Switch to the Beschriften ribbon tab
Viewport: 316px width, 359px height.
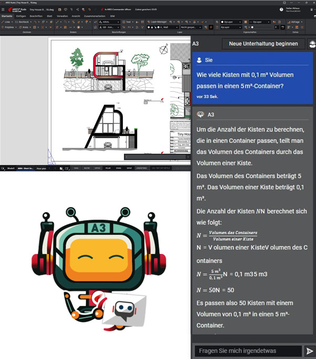(x=36, y=16)
